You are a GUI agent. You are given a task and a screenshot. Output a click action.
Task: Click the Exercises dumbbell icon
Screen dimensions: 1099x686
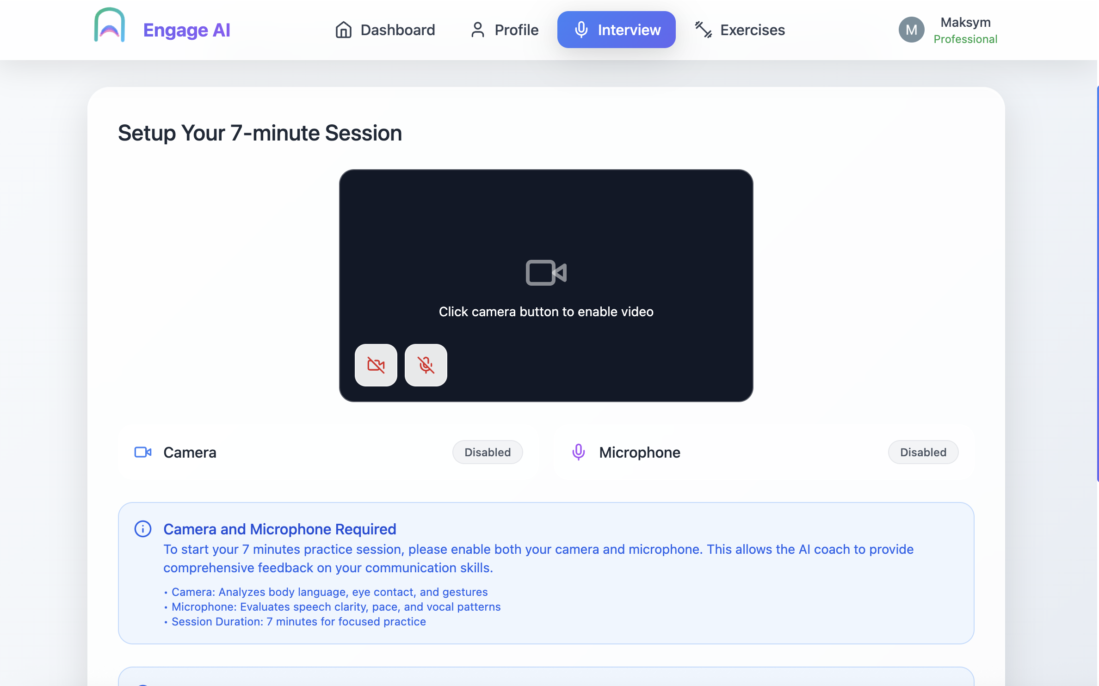[x=703, y=30]
